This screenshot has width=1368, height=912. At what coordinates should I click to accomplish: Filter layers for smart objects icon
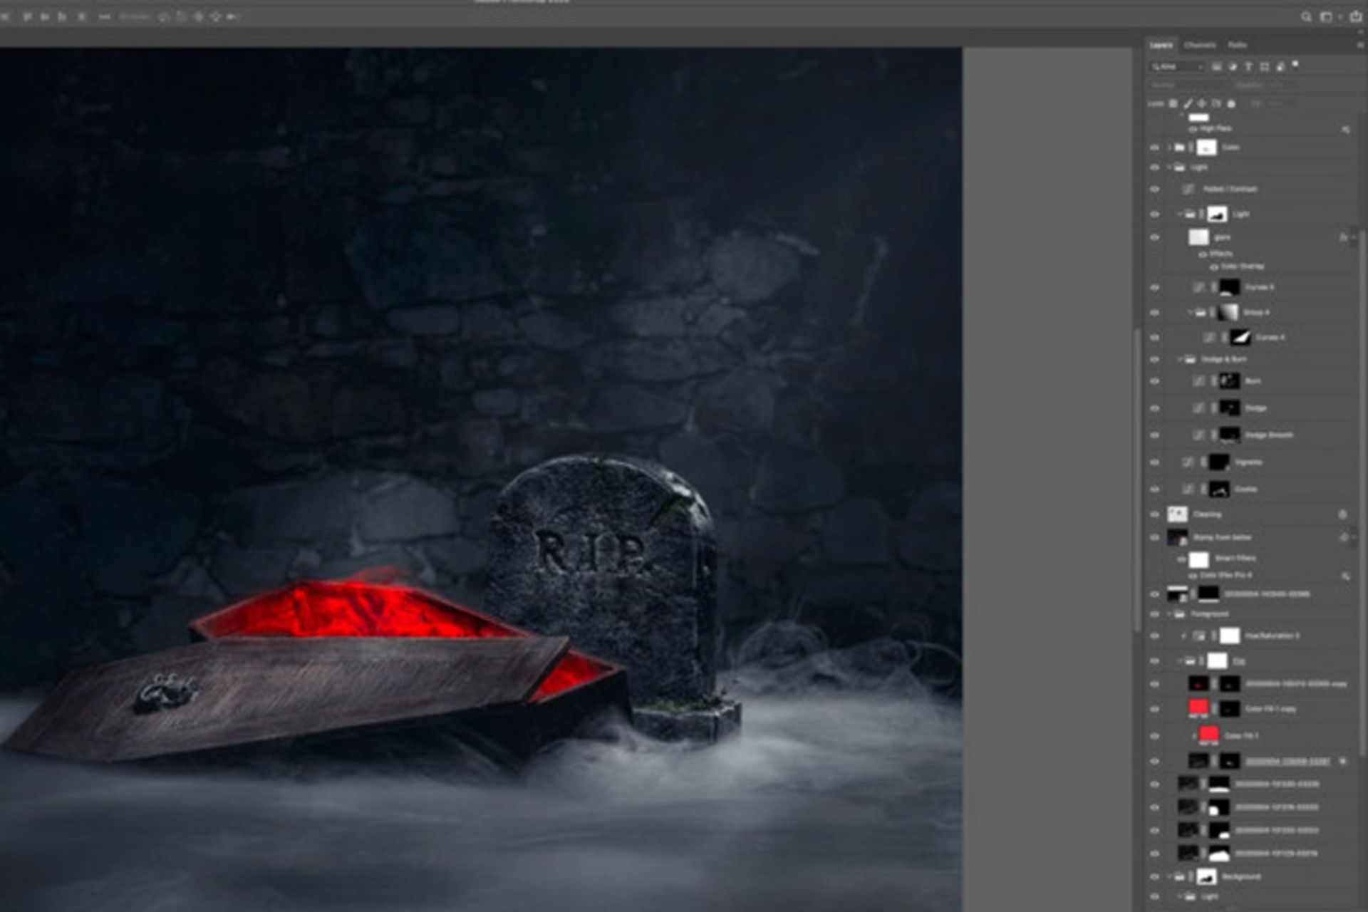pyautogui.click(x=1280, y=66)
